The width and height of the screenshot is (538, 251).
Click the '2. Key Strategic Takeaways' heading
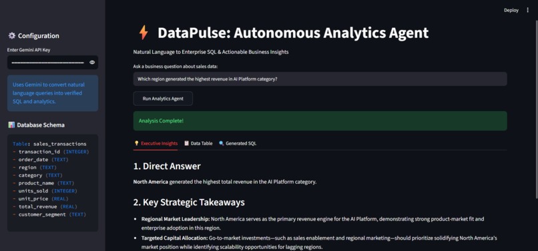pos(189,202)
